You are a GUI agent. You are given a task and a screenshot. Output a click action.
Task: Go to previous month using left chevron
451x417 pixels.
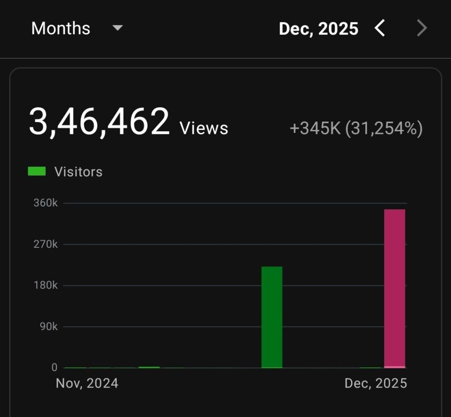380,29
